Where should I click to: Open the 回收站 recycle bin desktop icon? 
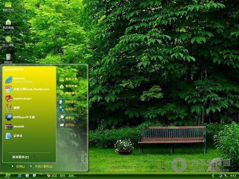[8, 58]
